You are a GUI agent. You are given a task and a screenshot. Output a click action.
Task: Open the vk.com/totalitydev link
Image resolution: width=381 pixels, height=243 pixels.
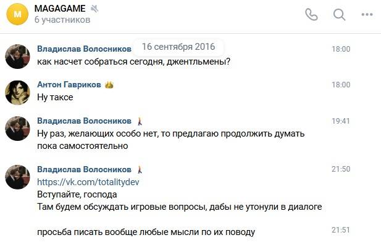tap(88, 182)
